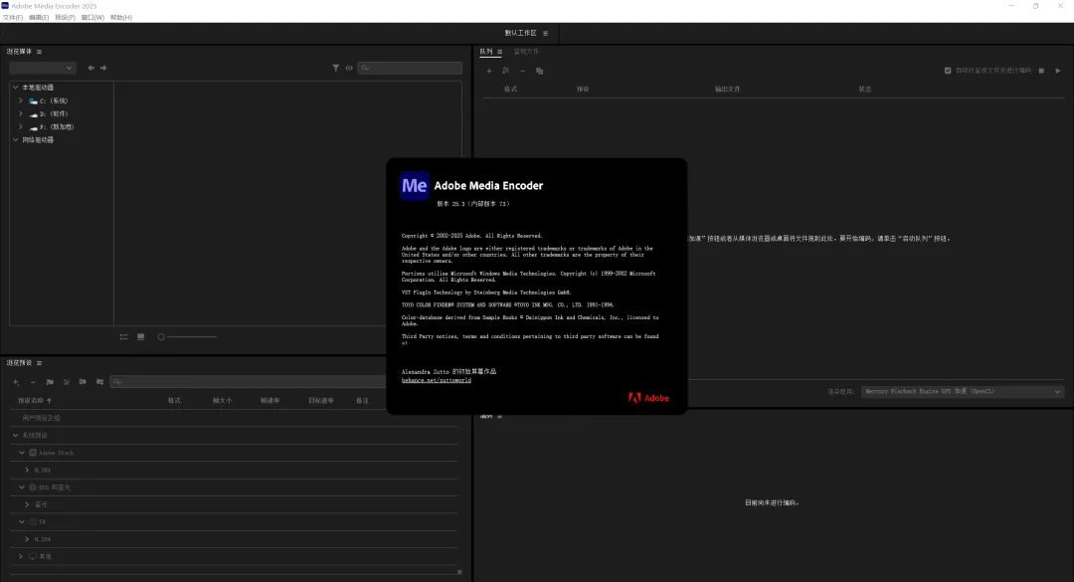Image resolution: width=1074 pixels, height=582 pixels.
Task: Add a source to the queue
Action: pos(489,71)
